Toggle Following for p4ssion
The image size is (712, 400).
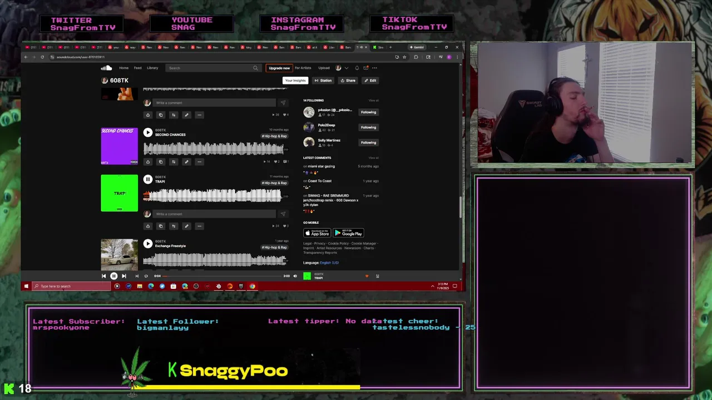tap(368, 112)
